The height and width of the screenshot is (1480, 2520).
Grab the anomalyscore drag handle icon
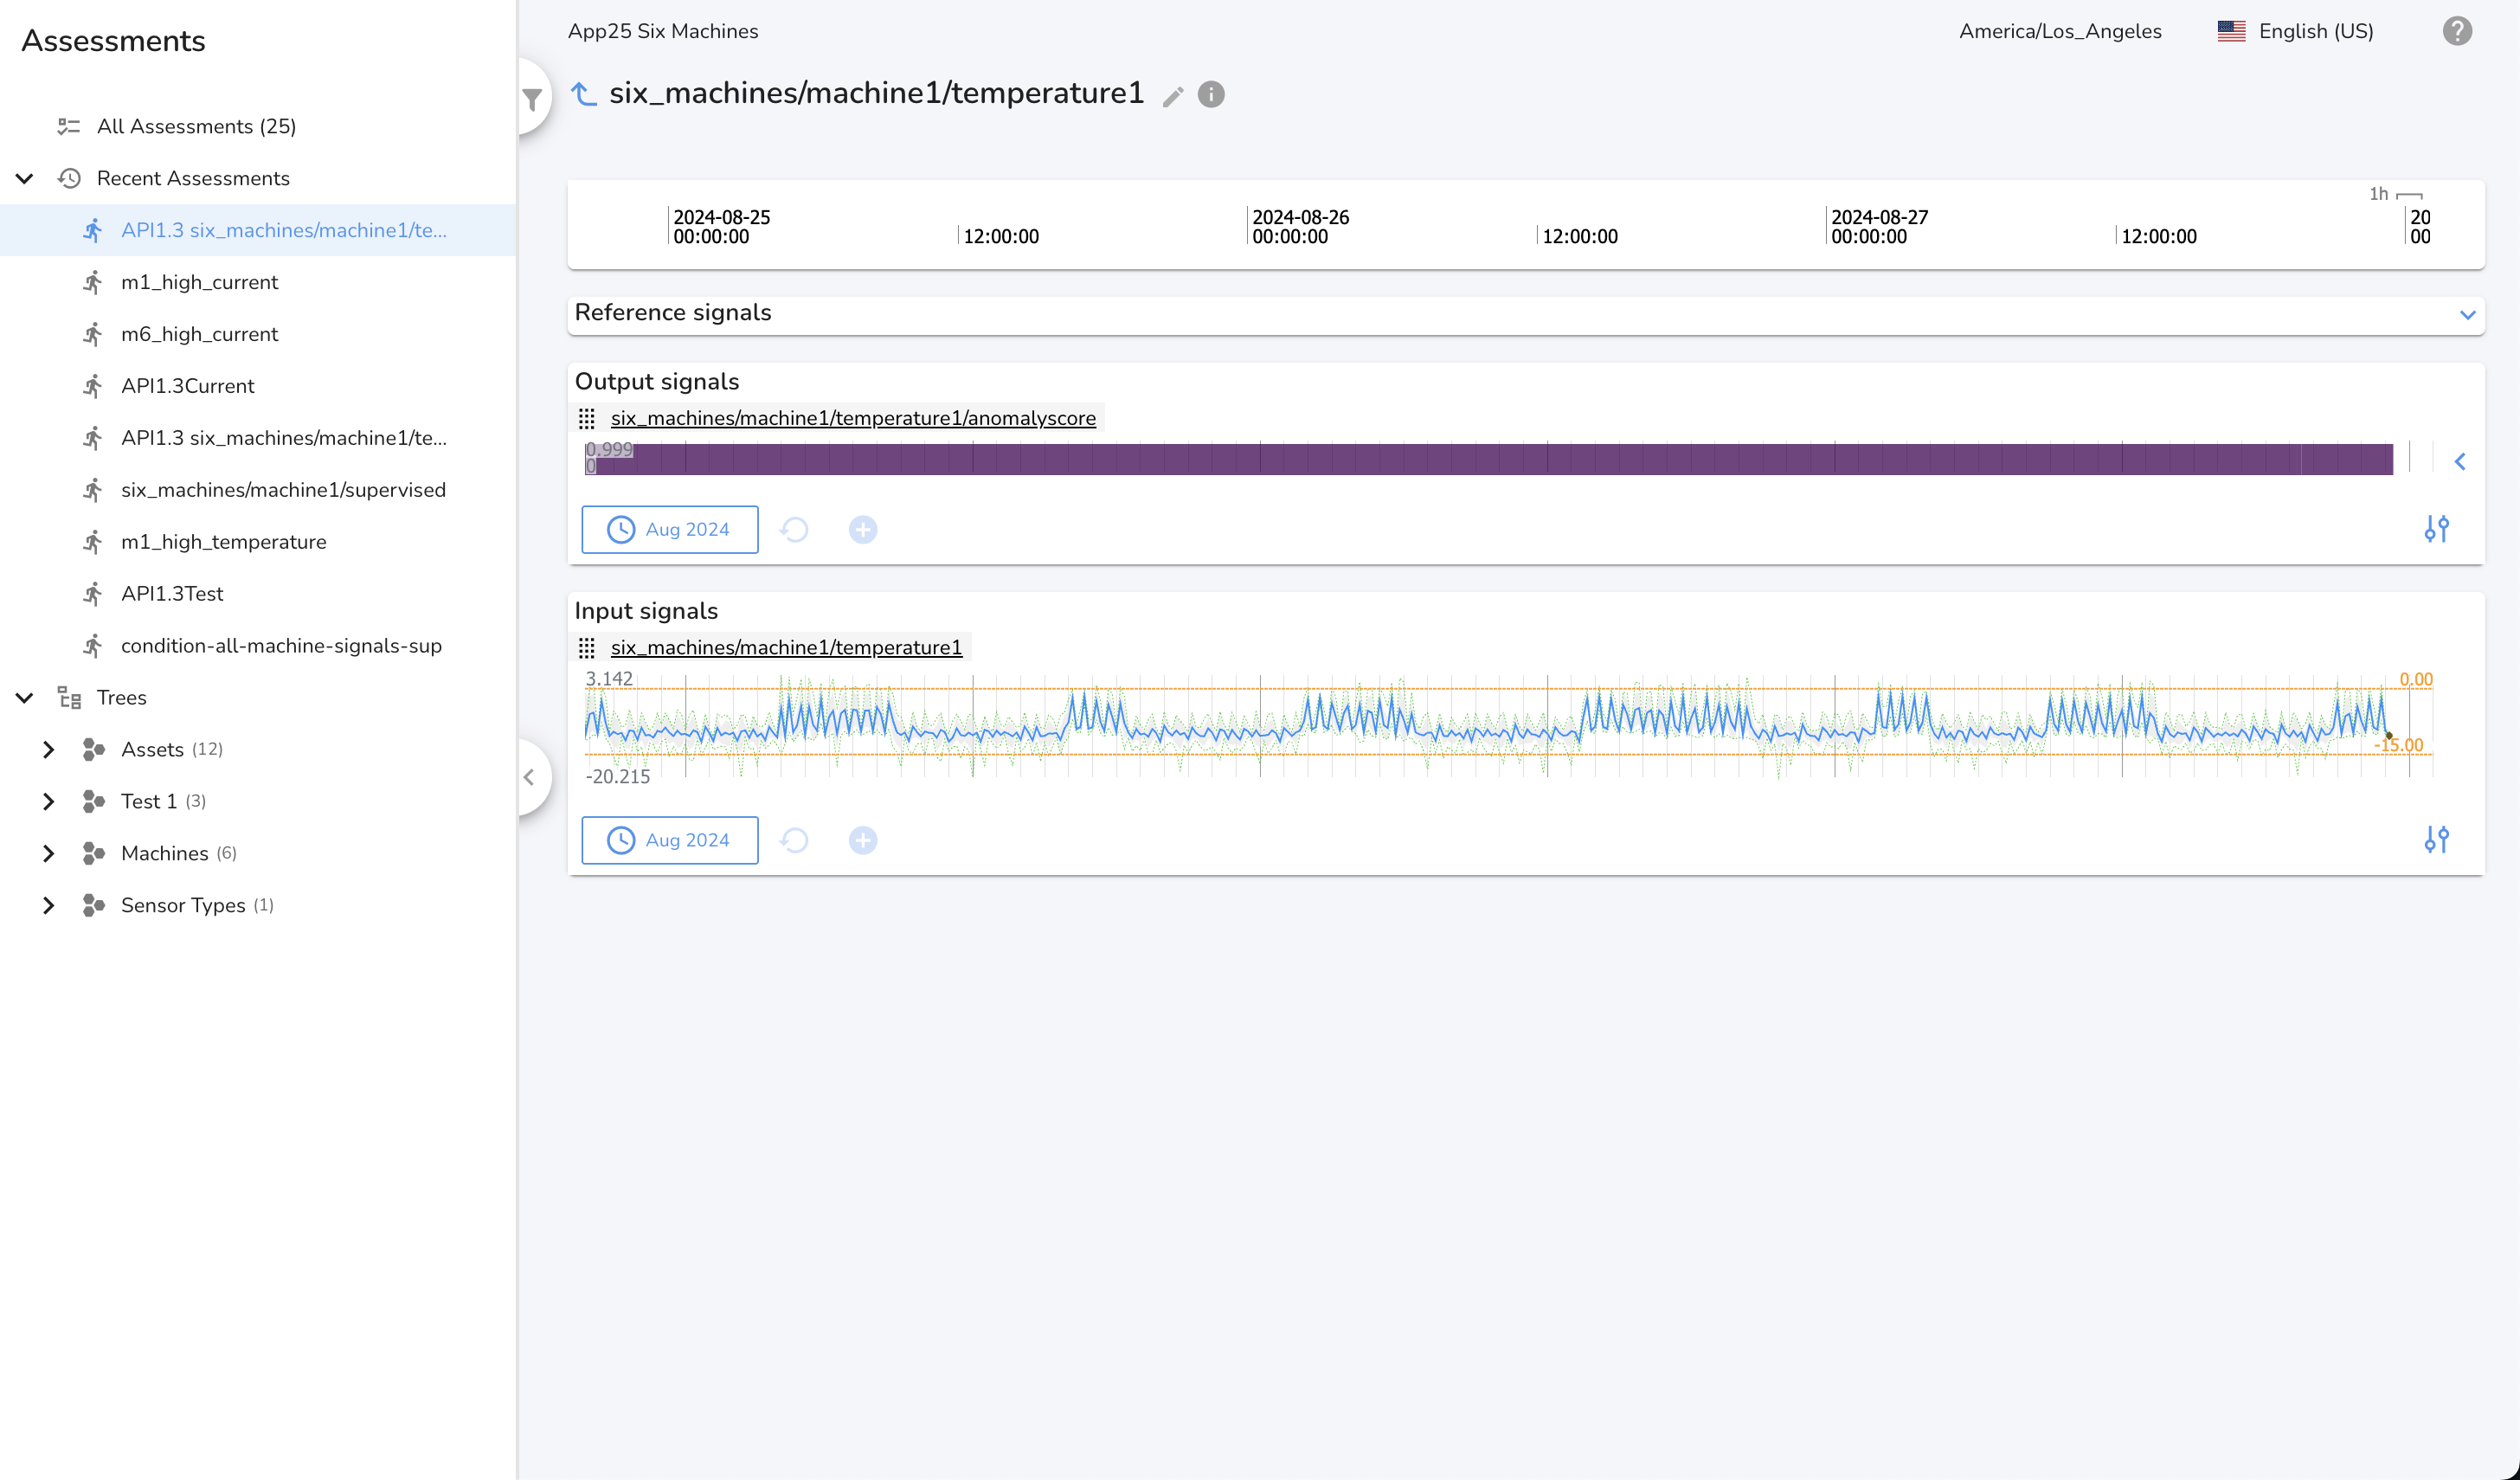coord(587,419)
